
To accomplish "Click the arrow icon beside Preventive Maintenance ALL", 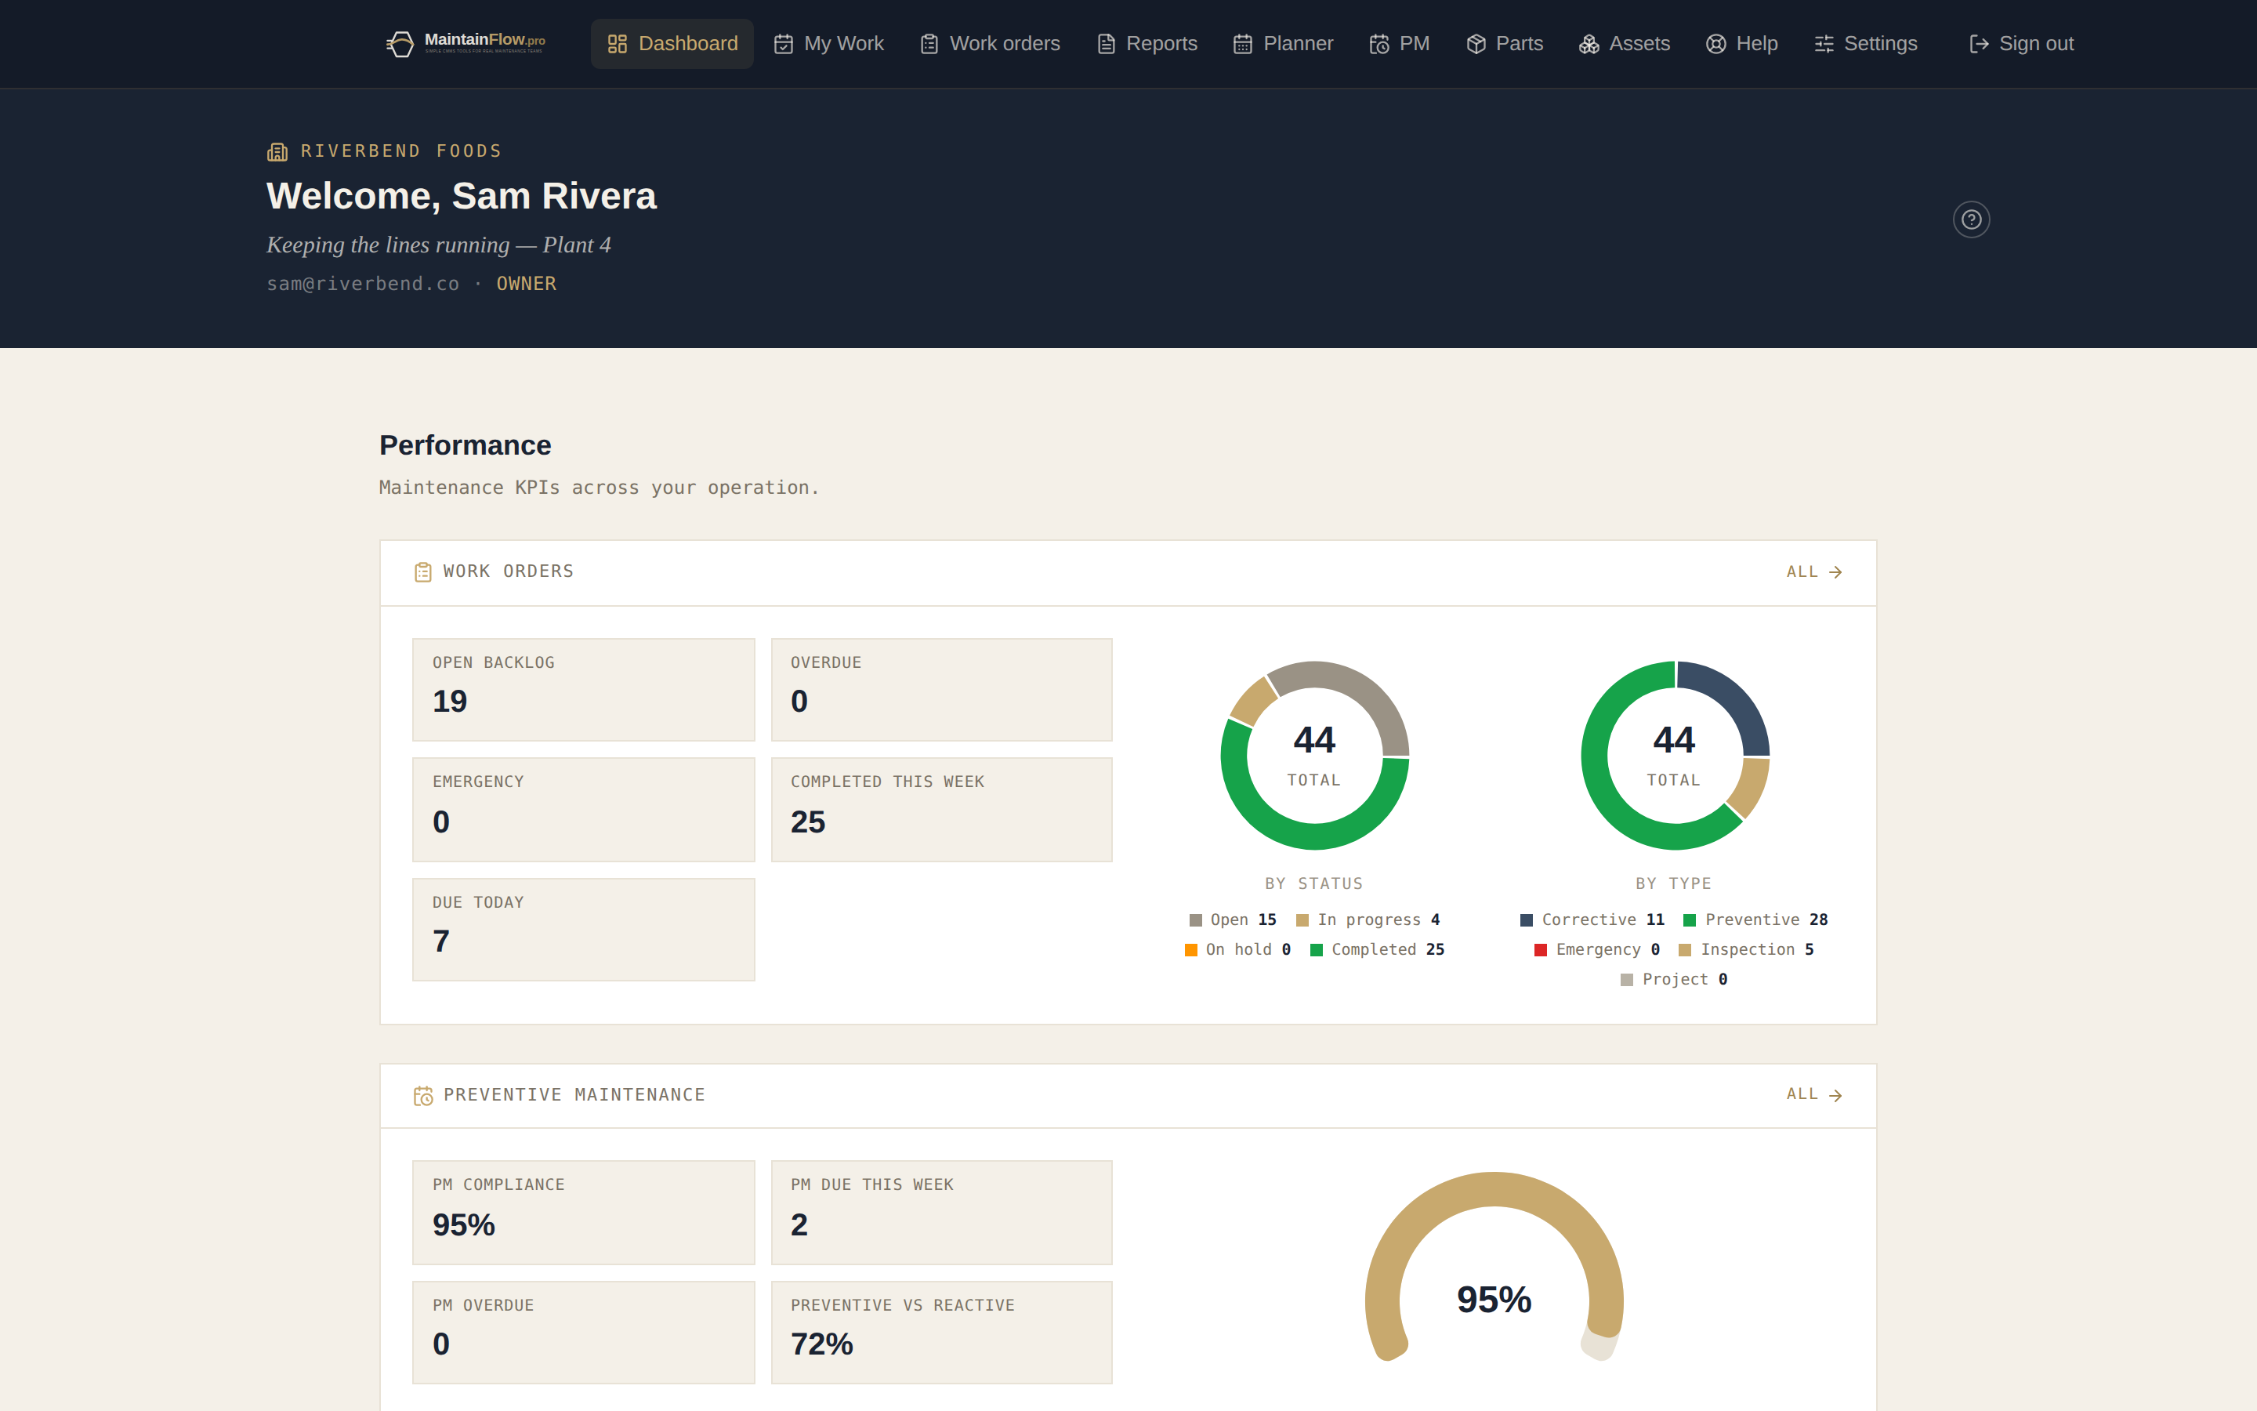I will [x=1835, y=1096].
